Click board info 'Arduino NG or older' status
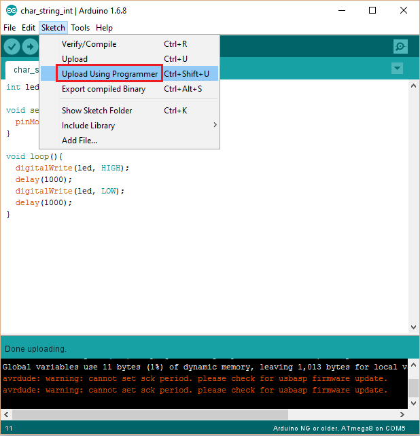The width and height of the screenshot is (420, 436). click(339, 429)
